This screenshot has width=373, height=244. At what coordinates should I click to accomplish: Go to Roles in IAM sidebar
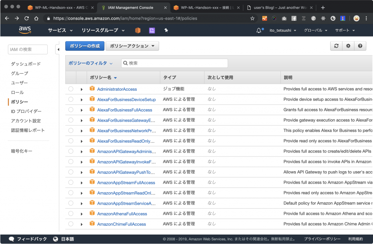coord(17,92)
